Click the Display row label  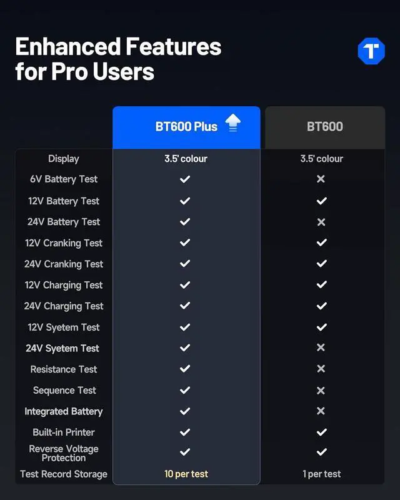coord(64,159)
